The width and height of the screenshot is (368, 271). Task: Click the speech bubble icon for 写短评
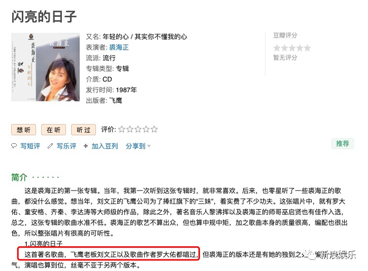pos(14,146)
